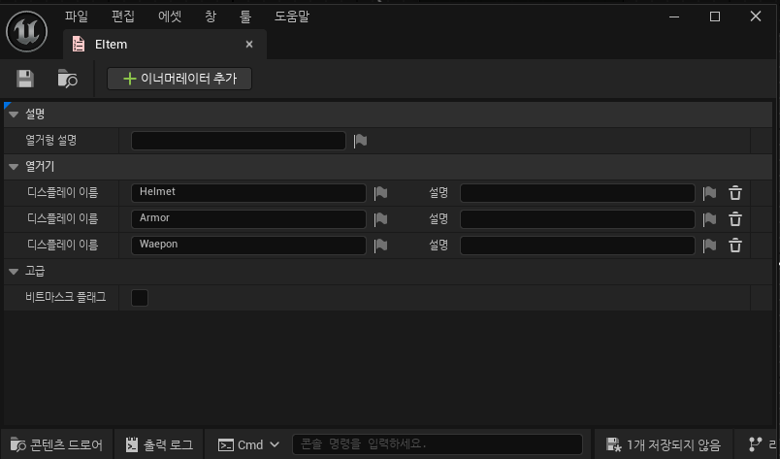The width and height of the screenshot is (780, 459).
Task: Click the 1개 저장되지 않음 status button
Action: (664, 444)
